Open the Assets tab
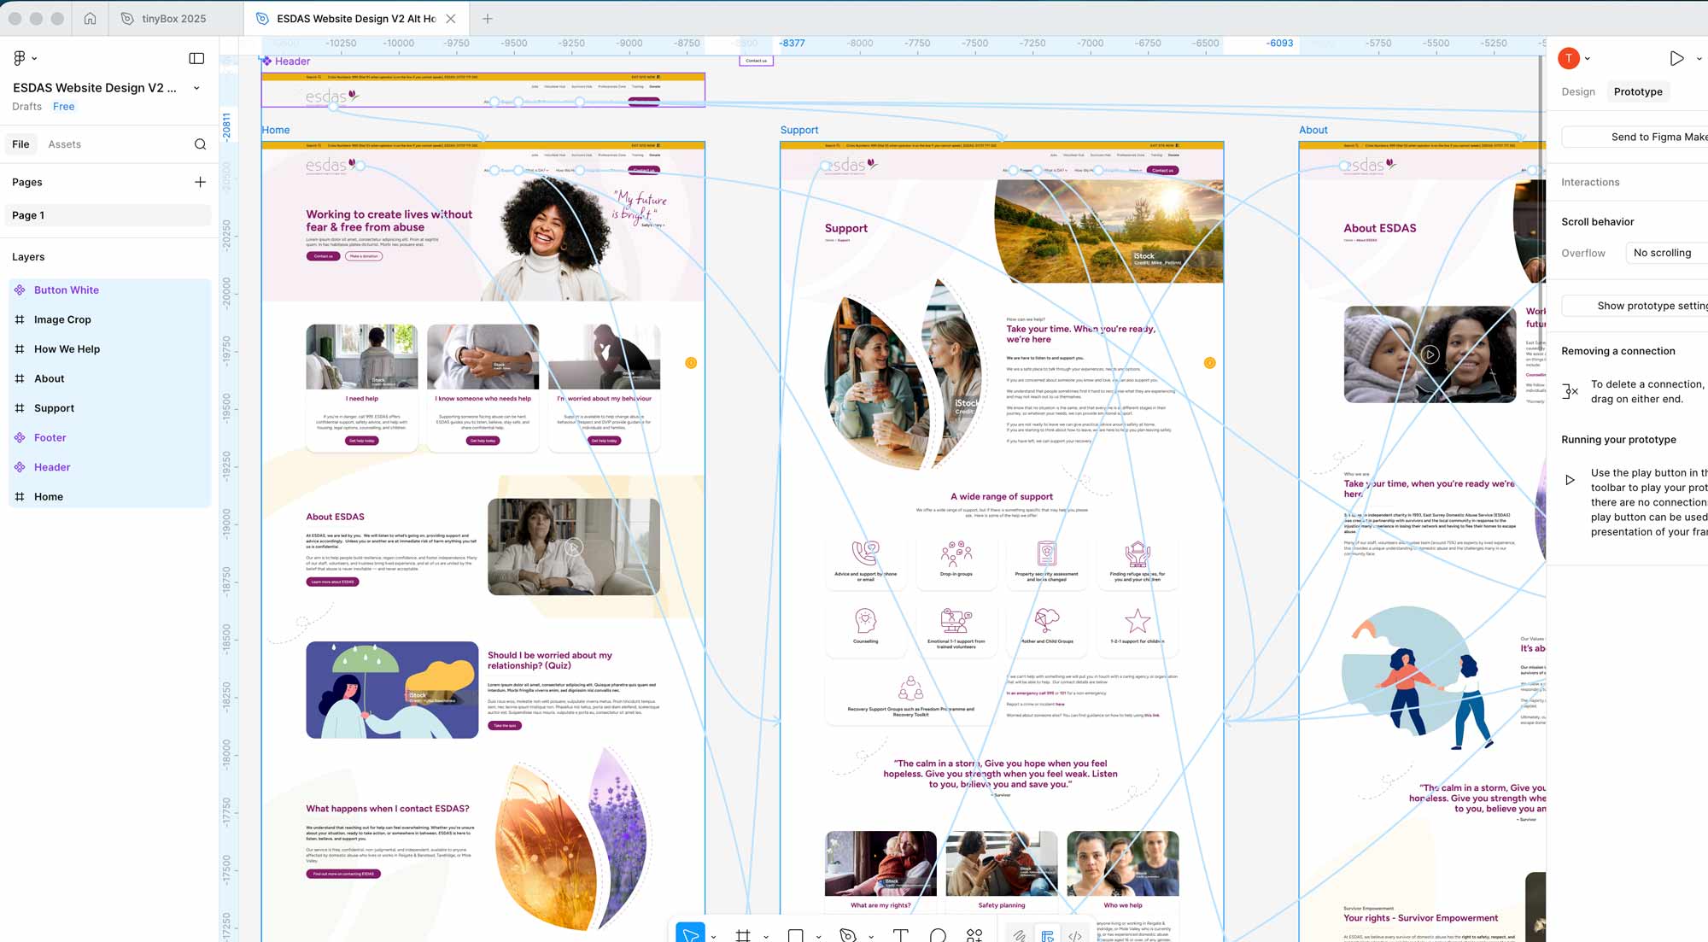Viewport: 1708px width, 942px height. [x=65, y=144]
